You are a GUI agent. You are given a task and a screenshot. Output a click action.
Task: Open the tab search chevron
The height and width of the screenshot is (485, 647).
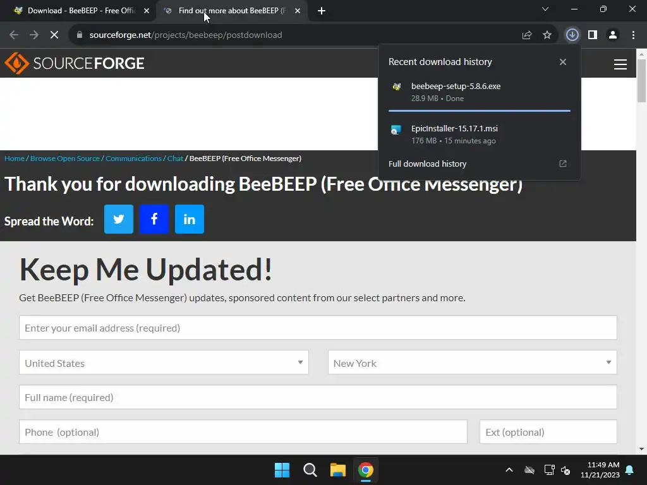pyautogui.click(x=545, y=9)
